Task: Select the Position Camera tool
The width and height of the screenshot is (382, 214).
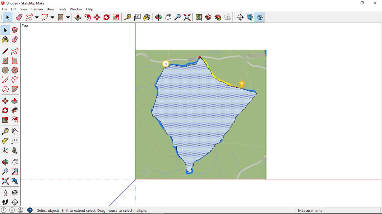Action: 5,193
